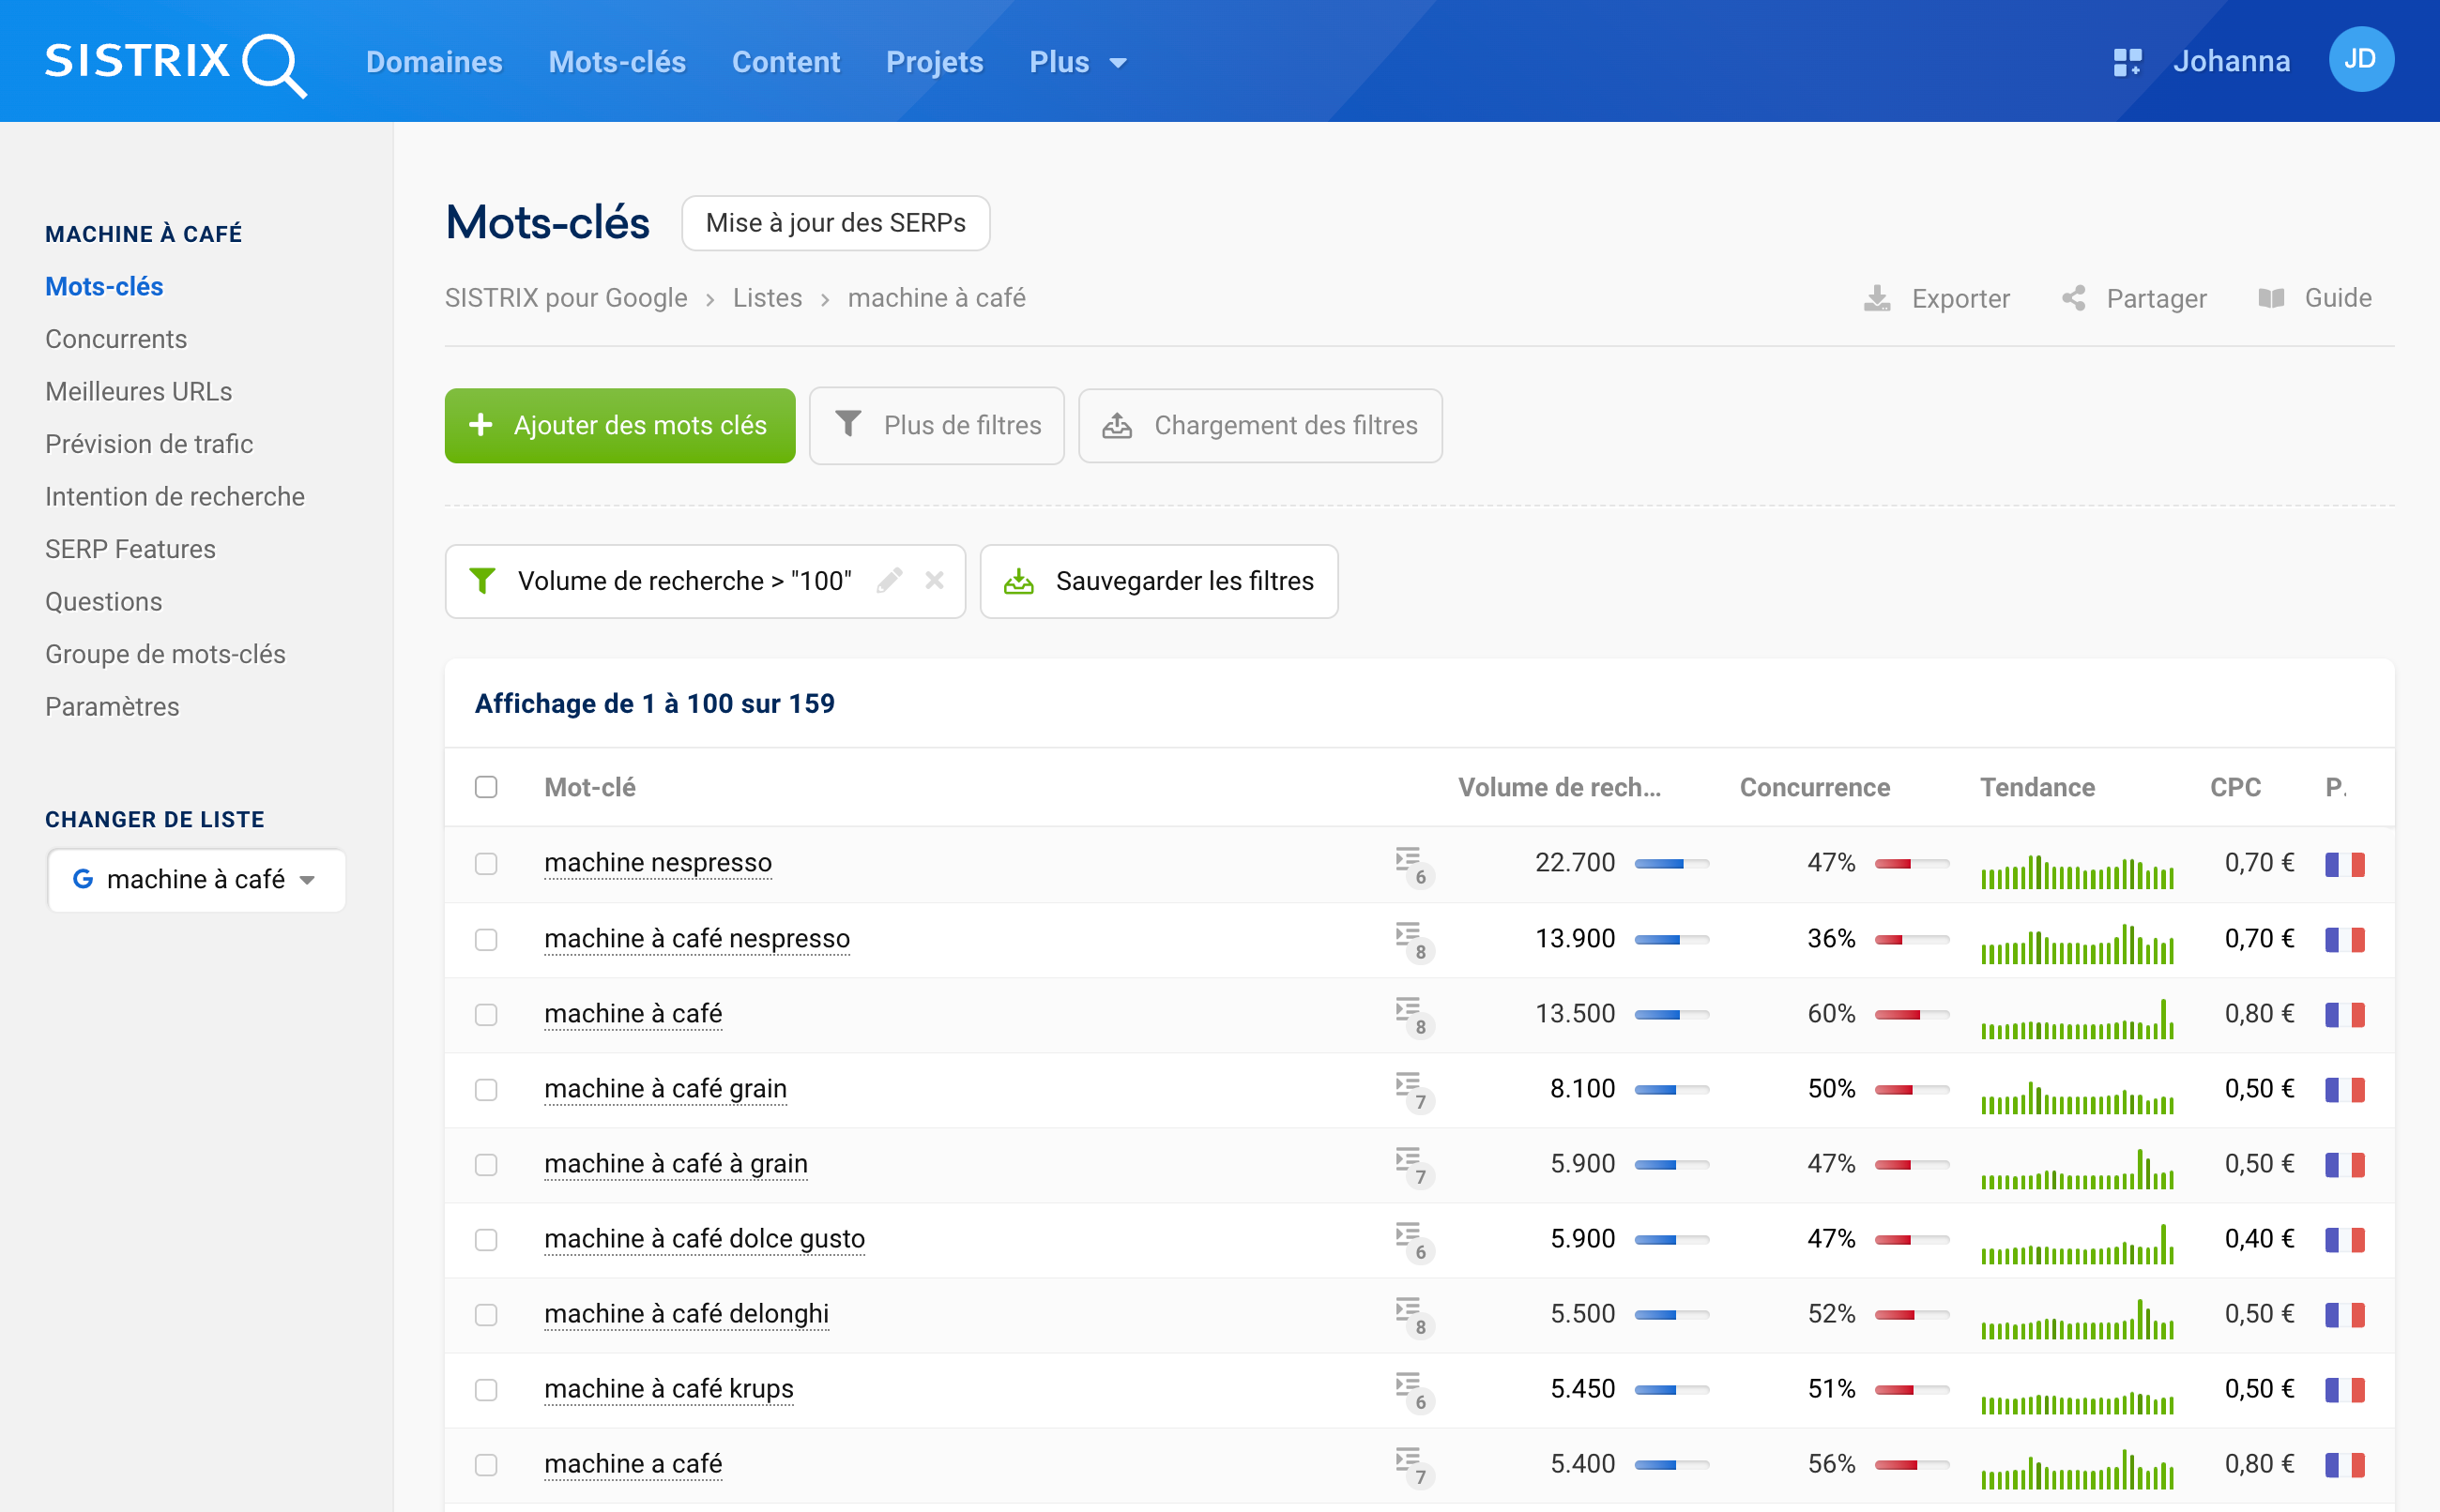Viewport: 2440px width, 1512px height.
Task: Toggle the checkbox next to 'machine à café grain'
Action: click(488, 1087)
